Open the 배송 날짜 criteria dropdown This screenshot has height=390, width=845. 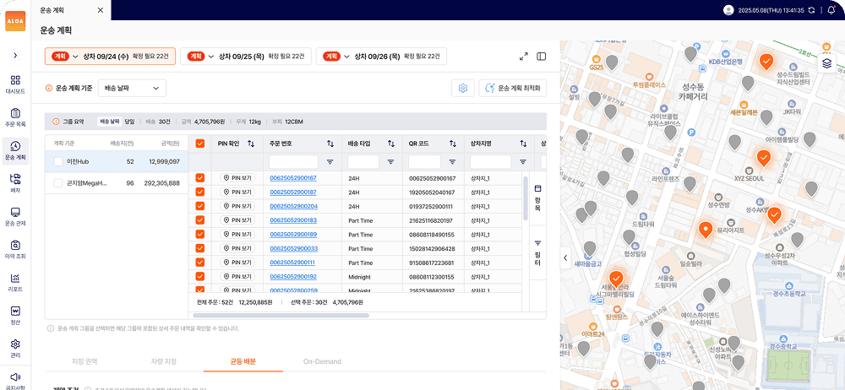click(x=132, y=88)
